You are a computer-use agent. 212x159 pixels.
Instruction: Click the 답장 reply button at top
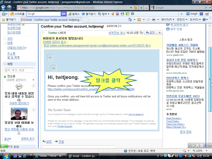click(x=151, y=32)
